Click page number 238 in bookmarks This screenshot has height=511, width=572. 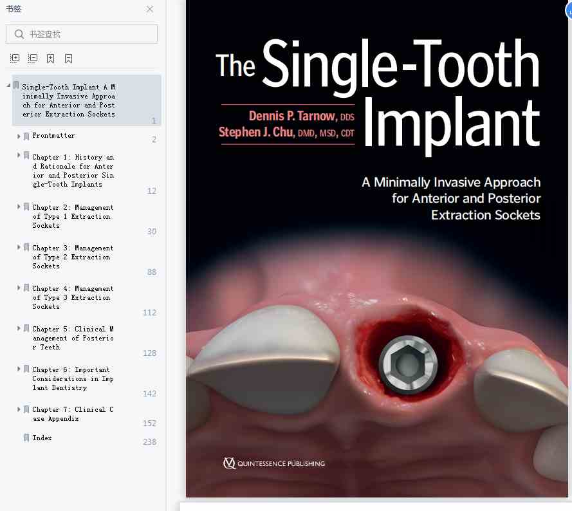tap(149, 441)
